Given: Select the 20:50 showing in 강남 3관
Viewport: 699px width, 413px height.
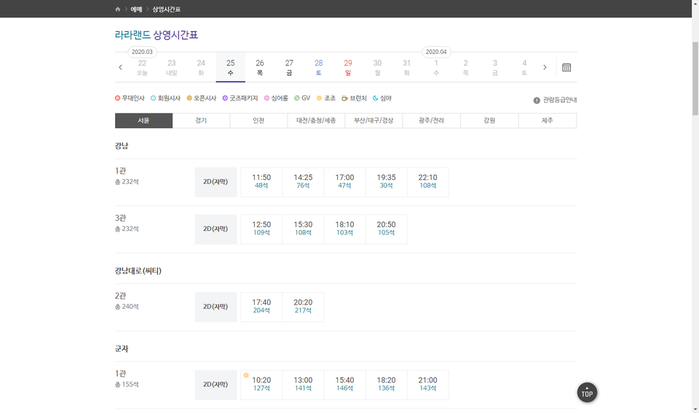Looking at the screenshot, I should click(x=386, y=229).
